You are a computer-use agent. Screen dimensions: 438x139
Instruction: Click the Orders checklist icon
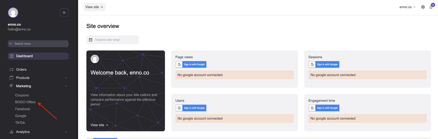[x=12, y=69]
